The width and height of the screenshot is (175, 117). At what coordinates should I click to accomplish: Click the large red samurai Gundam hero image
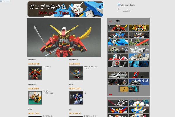click(64, 38)
